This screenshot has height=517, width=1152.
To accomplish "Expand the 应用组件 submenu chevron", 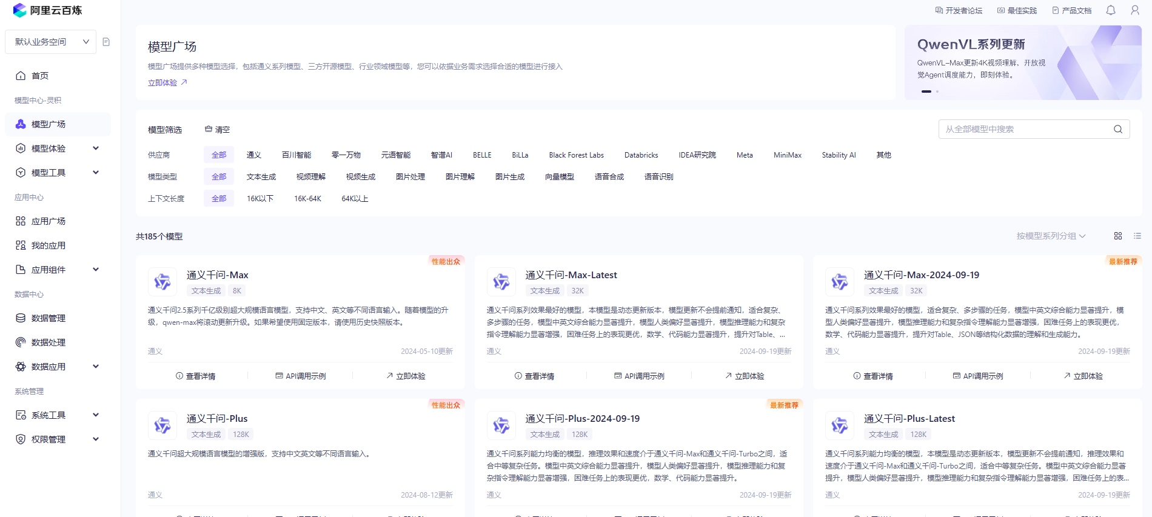I will click(96, 270).
